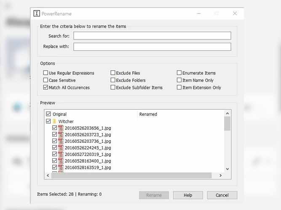Viewport: 281px width, 210px height.
Task: Uncheck file 20160526203656_1.jpg
Action: click(55, 128)
